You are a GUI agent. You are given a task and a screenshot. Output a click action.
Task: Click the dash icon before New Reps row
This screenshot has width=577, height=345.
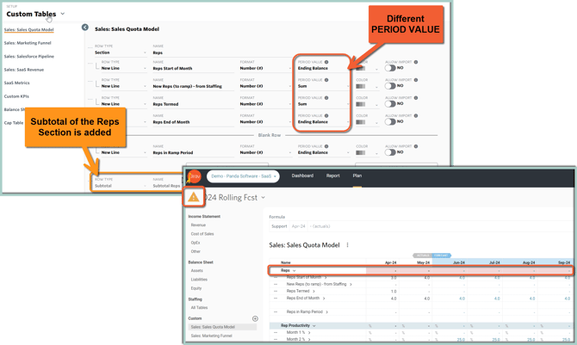(x=276, y=284)
